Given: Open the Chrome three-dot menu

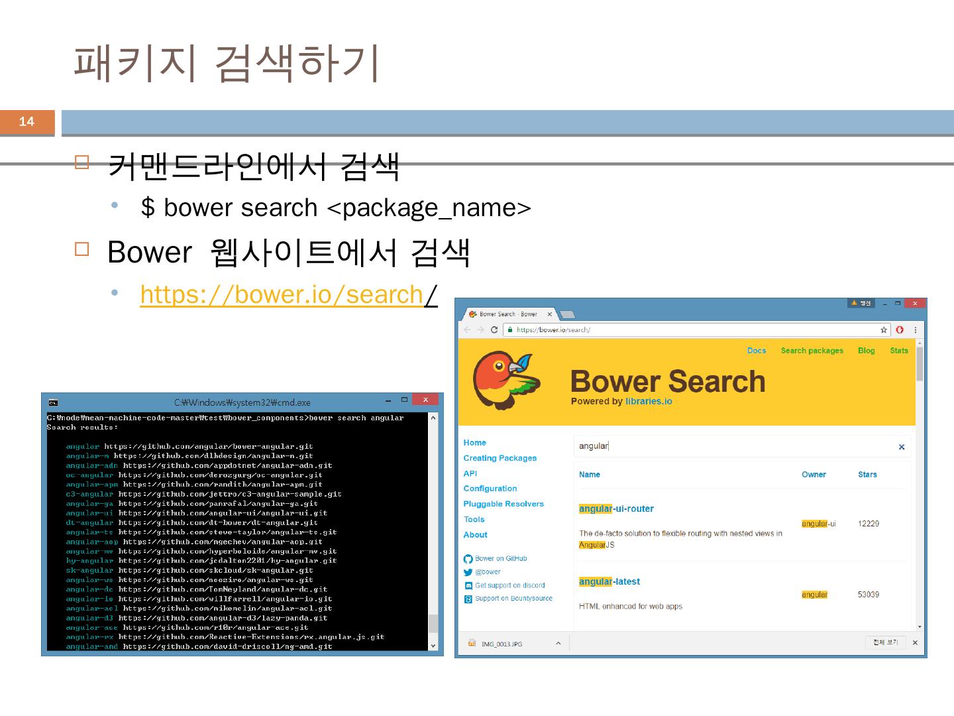Looking at the screenshot, I should pos(916,329).
